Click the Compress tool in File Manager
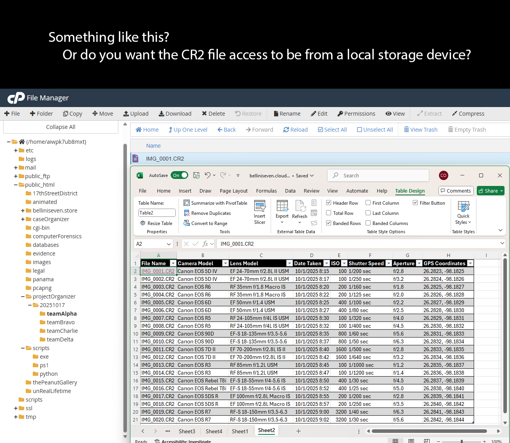The width and height of the screenshot is (510, 443). (468, 114)
